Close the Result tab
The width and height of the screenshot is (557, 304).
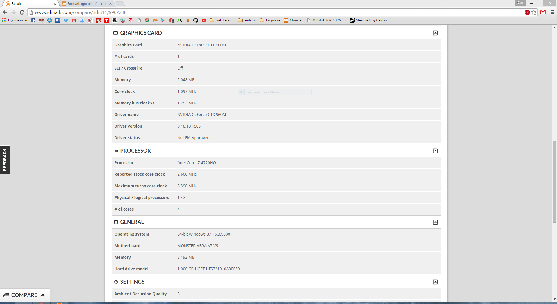(55, 4)
